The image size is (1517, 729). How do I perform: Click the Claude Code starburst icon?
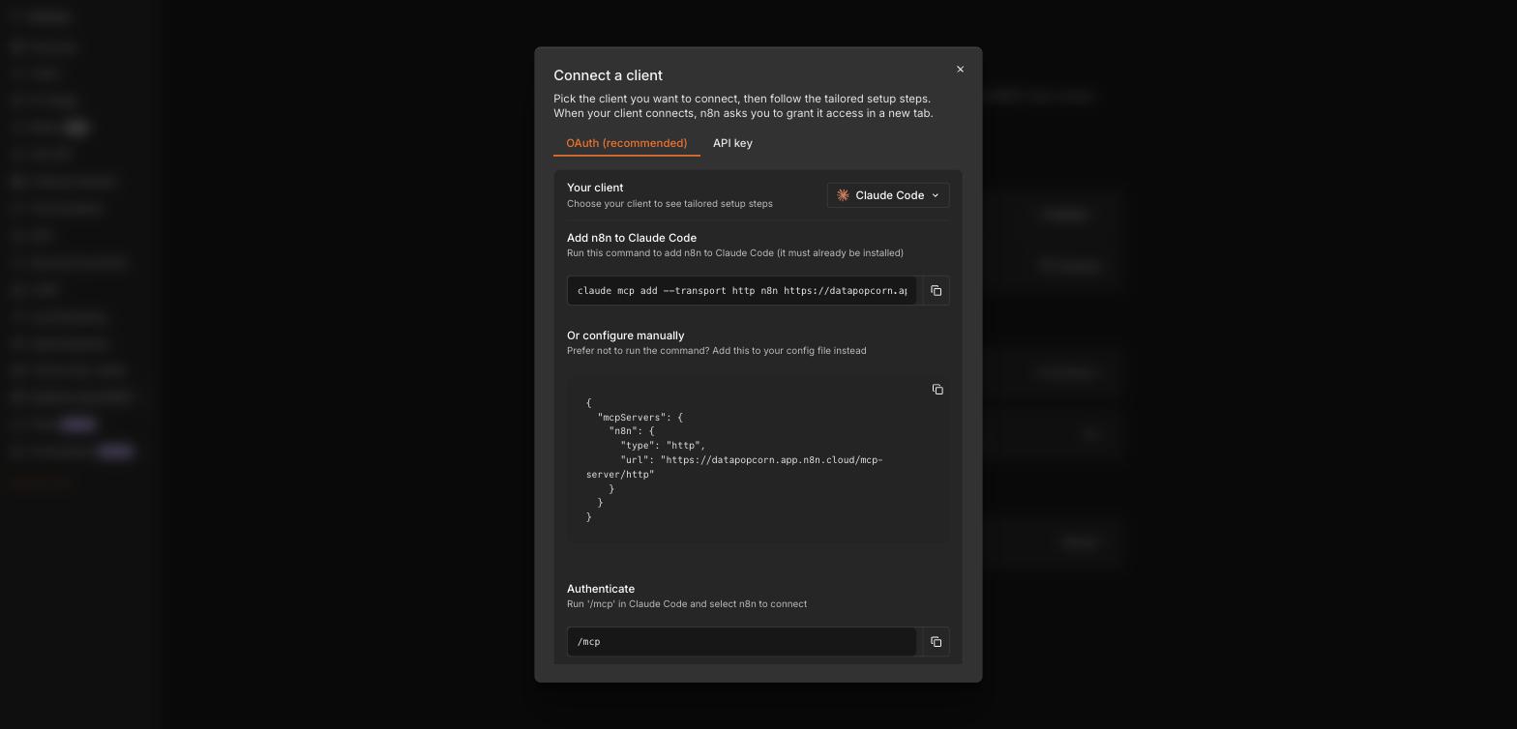843,195
